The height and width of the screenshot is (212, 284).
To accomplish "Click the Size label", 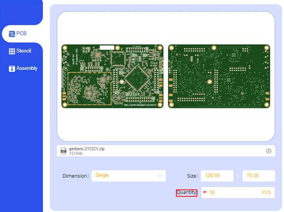I will tap(193, 176).
